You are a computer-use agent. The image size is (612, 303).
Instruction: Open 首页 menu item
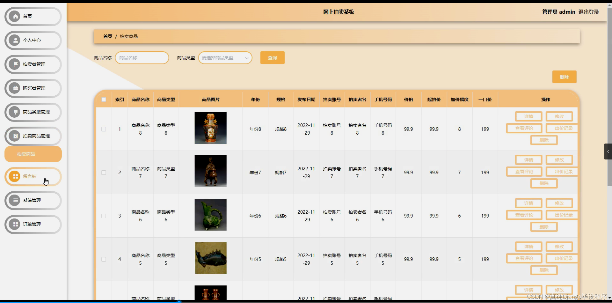pyautogui.click(x=33, y=16)
